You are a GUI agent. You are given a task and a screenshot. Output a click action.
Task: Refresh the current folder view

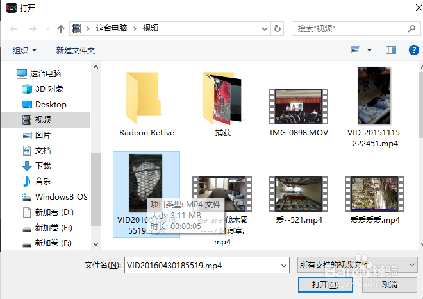(x=277, y=29)
